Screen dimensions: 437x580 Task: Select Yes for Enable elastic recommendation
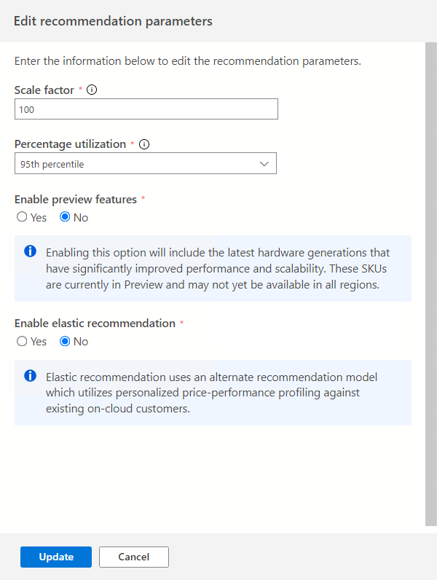click(x=22, y=341)
